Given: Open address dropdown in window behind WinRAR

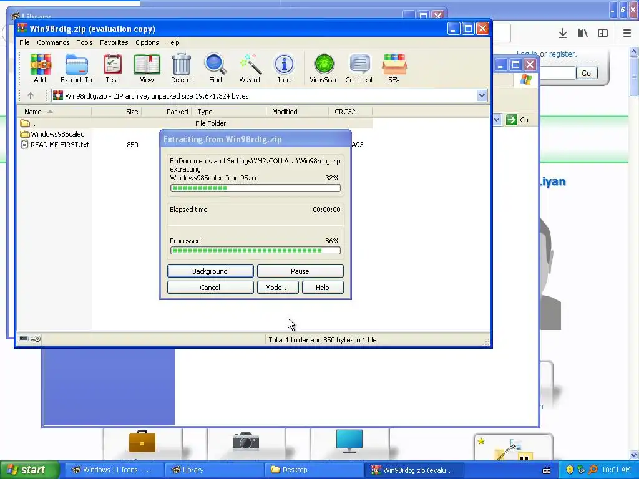Looking at the screenshot, I should [x=497, y=120].
